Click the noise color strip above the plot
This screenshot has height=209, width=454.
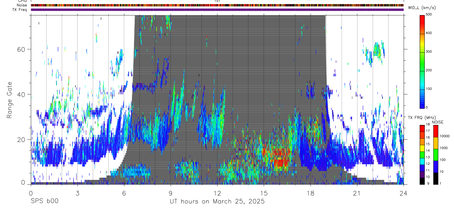pyautogui.click(x=217, y=5)
